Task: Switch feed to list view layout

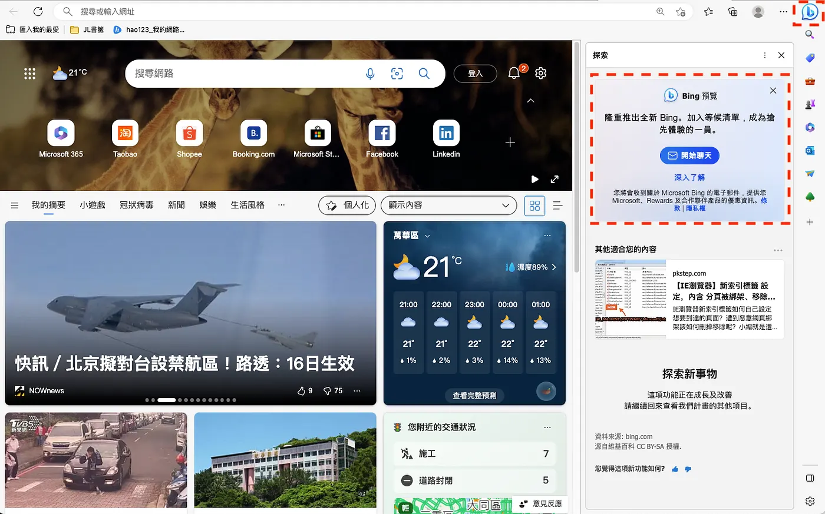Action: click(557, 205)
